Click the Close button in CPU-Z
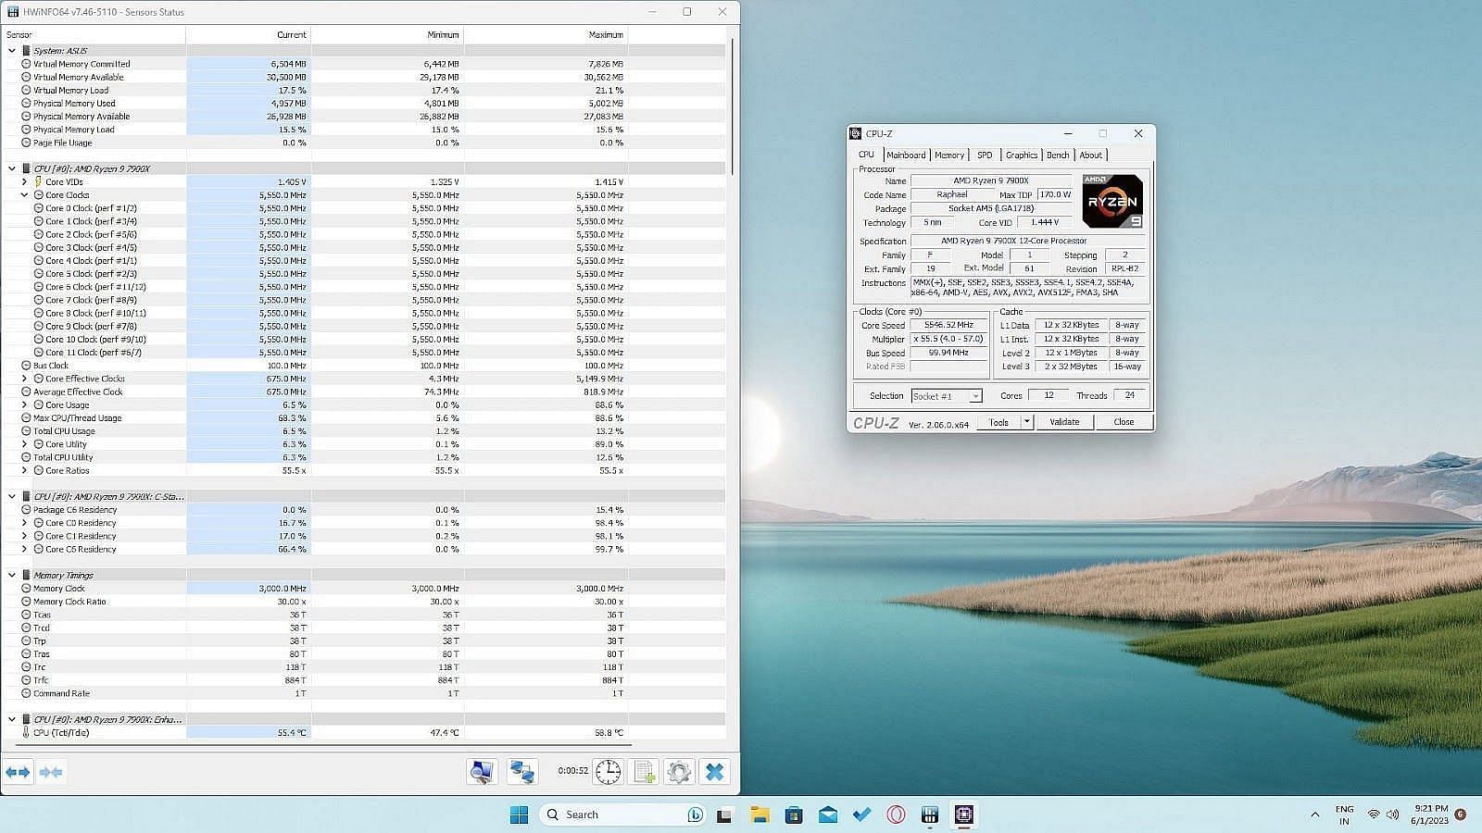1482x833 pixels. click(x=1124, y=422)
